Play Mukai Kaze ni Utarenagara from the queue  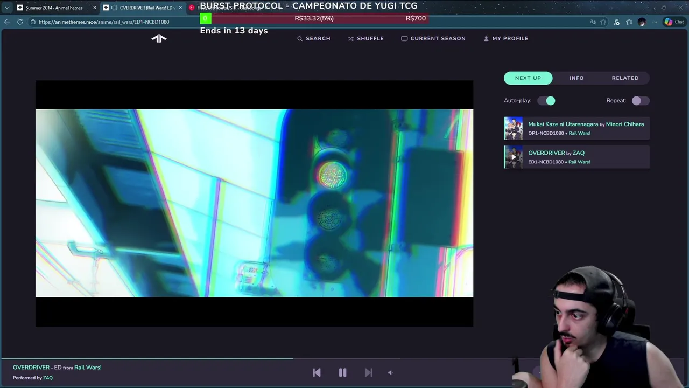click(563, 124)
